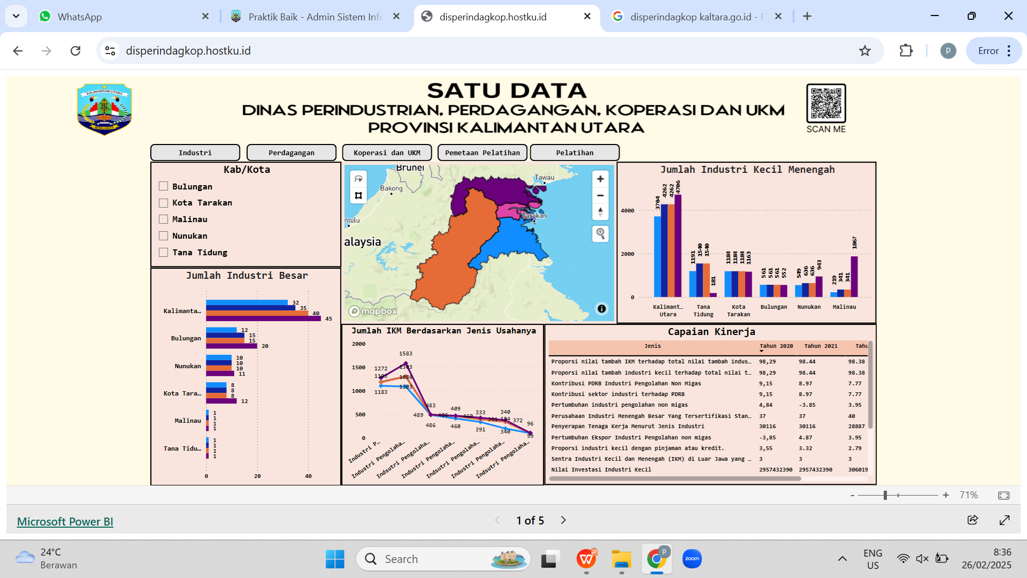Select the lasso selection tool on map

(x=358, y=179)
